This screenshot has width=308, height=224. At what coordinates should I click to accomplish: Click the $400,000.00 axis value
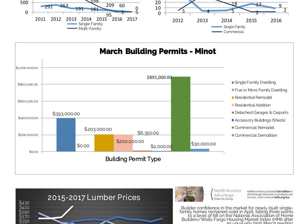(x=28, y=118)
